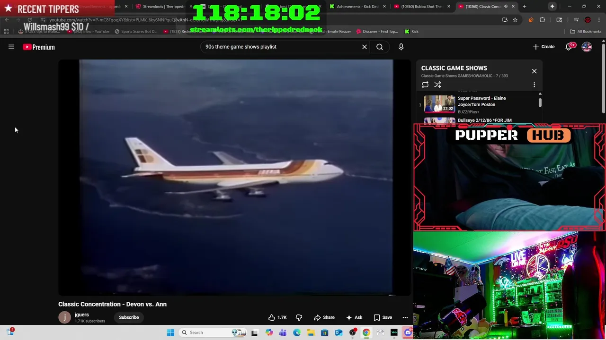This screenshot has height=340, width=606.
Task: Open Chrome extensions puzzle icon
Action: pyautogui.click(x=543, y=20)
